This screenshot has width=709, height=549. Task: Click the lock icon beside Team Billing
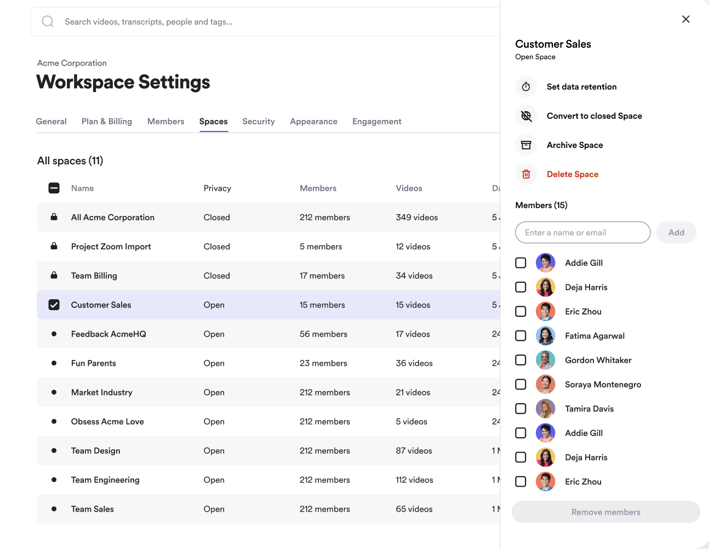[x=54, y=276]
